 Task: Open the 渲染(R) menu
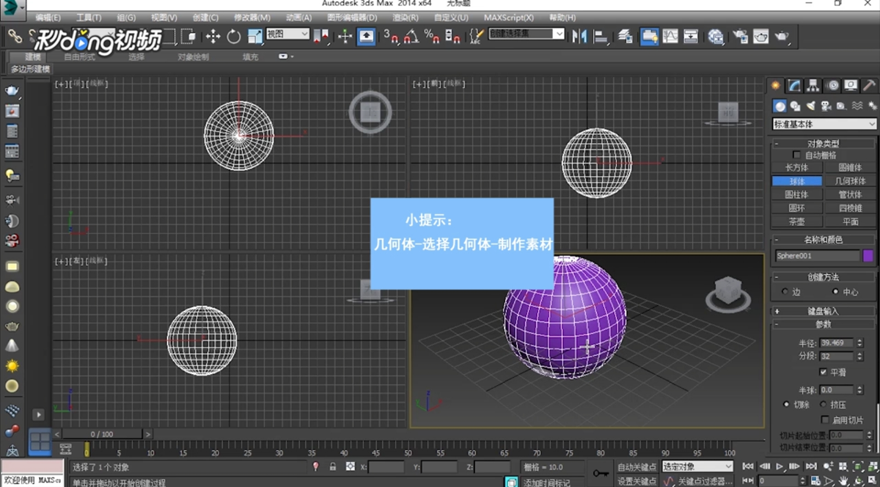pyautogui.click(x=406, y=18)
